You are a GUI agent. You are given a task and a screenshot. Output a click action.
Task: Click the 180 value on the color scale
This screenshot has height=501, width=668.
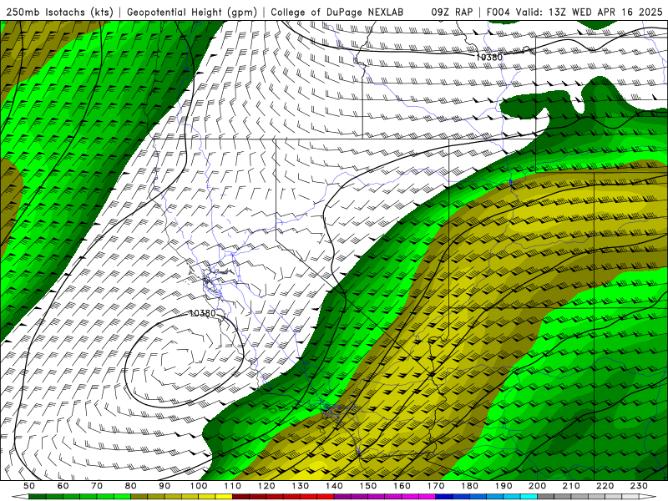click(469, 486)
